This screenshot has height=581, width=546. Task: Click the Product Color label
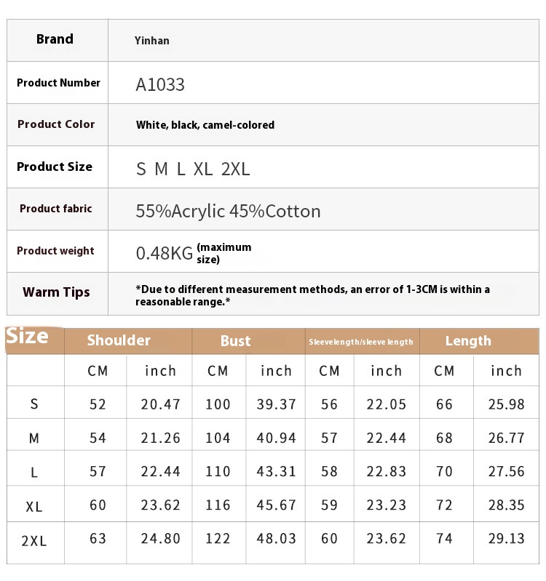[x=56, y=124]
